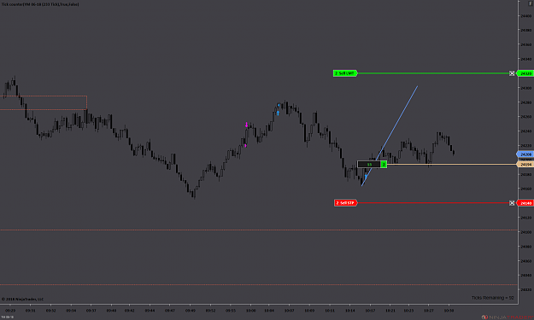Viewport: 534px width, 320px height.
Task: Click the 09:29 time axis label
Action: [10, 311]
